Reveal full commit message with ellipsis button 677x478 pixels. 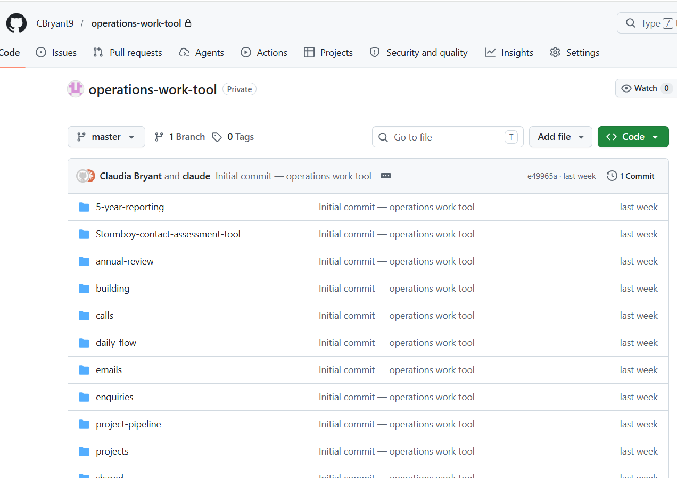(385, 176)
